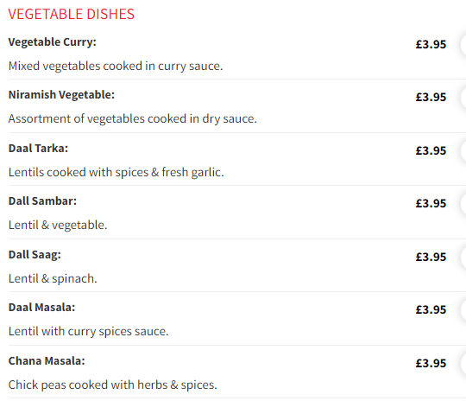Select the Chana Masala item title

coord(47,360)
